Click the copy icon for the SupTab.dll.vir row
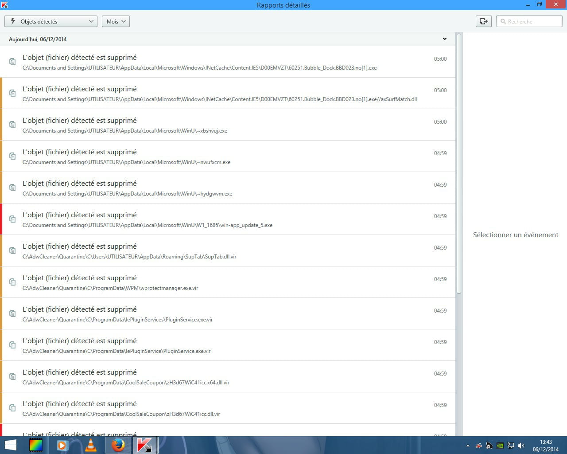Viewport: 567px width, 454px height. point(12,250)
